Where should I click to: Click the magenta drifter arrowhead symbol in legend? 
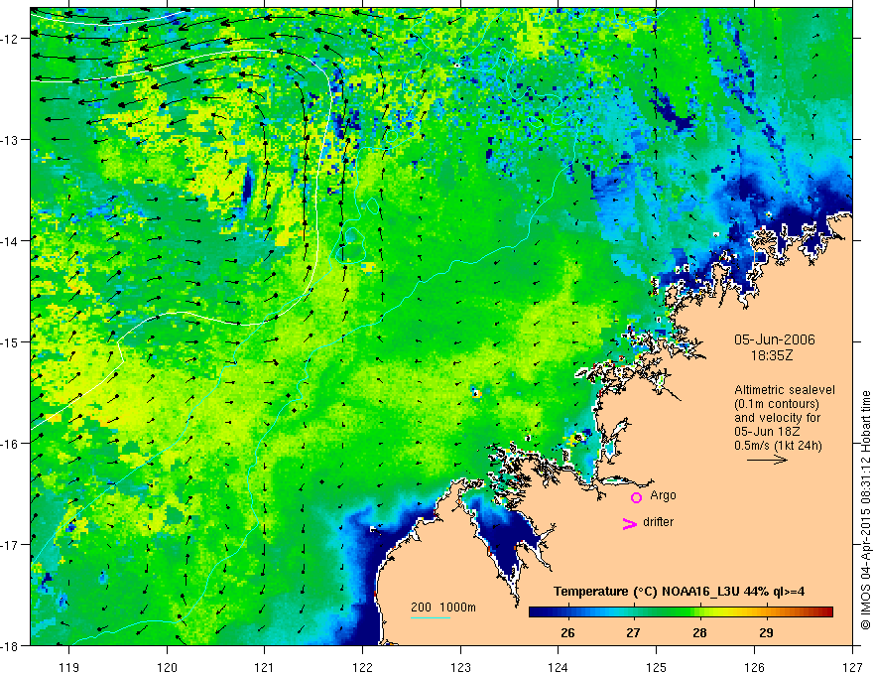click(x=629, y=523)
